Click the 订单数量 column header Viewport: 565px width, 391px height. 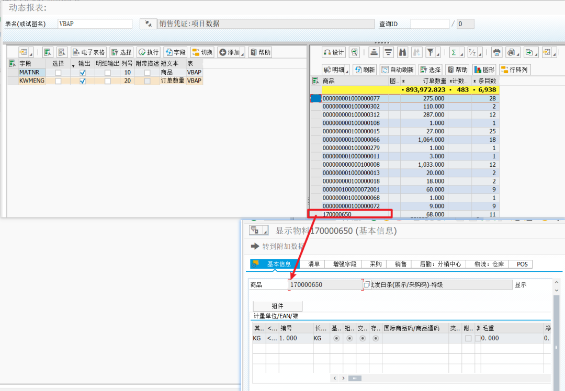424,80
